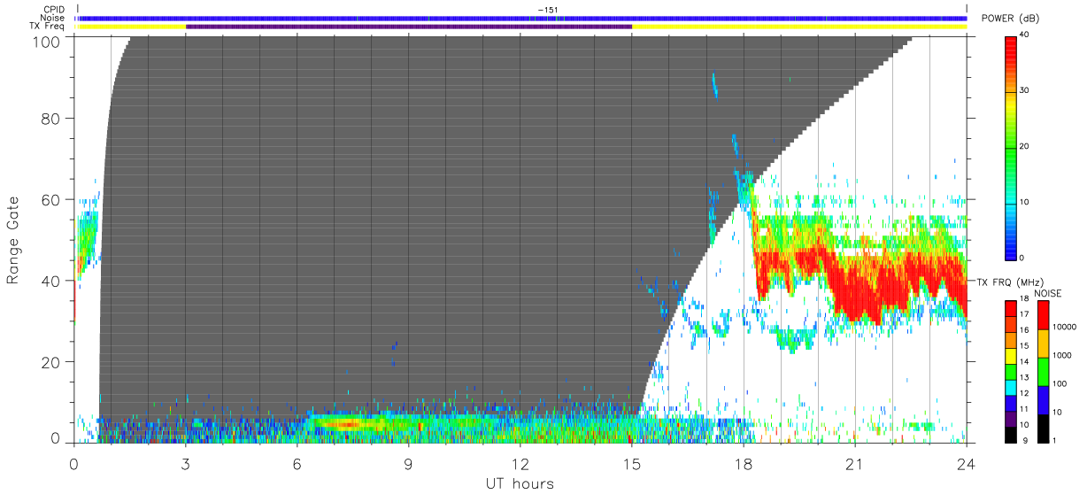Click the Noise row label above plot
This screenshot has width=1087, height=502.
click(x=53, y=18)
